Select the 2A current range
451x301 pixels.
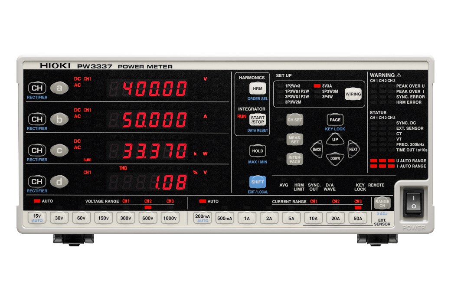[269, 219]
